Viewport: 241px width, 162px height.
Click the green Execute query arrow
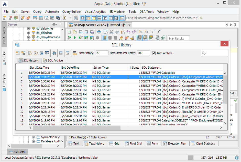tap(75, 38)
